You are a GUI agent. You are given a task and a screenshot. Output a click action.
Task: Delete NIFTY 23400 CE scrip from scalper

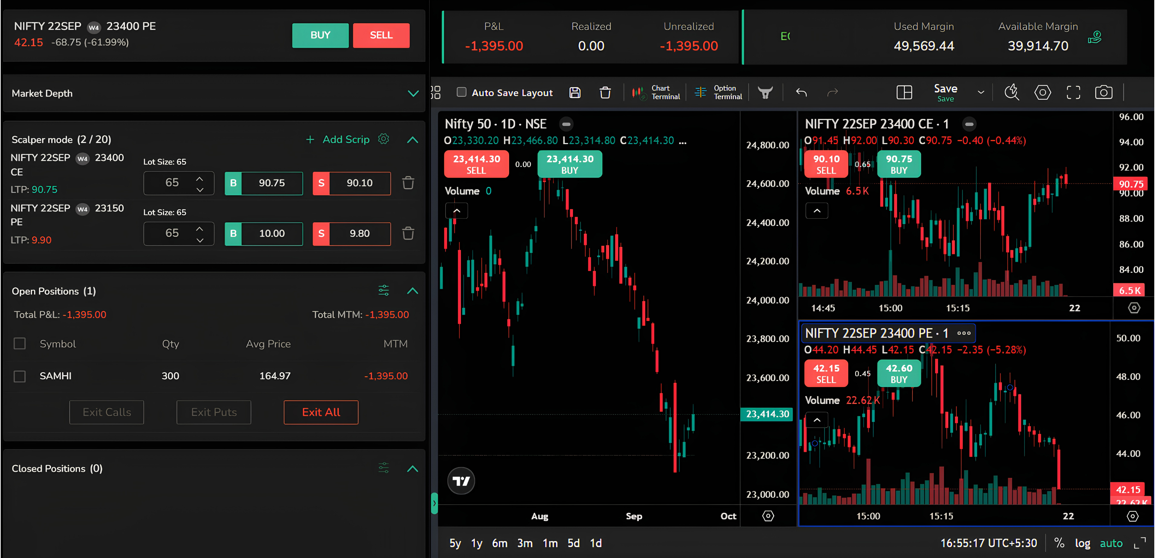(x=408, y=183)
